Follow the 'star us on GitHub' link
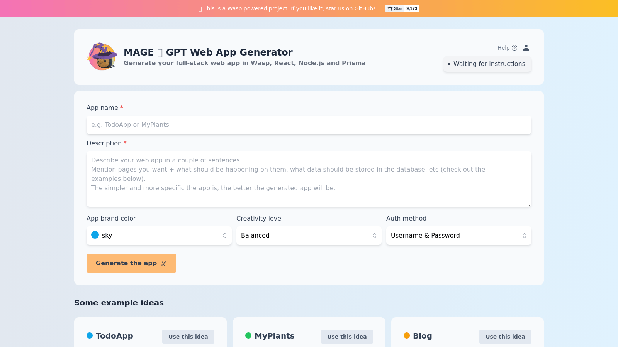This screenshot has height=347, width=618. pyautogui.click(x=350, y=8)
